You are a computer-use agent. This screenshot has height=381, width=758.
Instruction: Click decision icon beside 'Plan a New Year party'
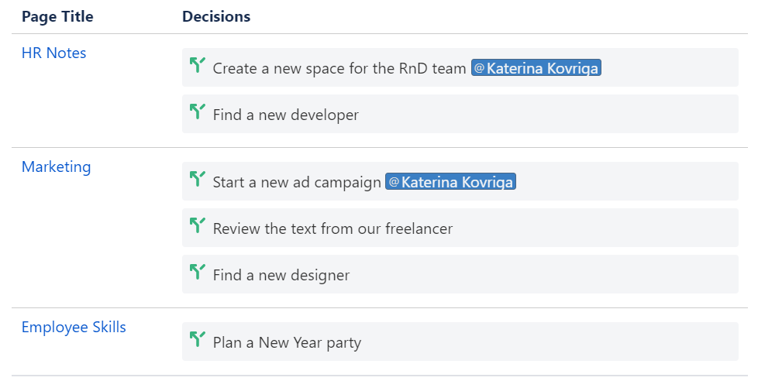(197, 340)
